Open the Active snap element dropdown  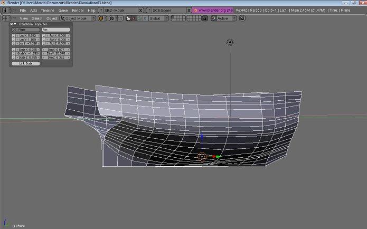[x=224, y=18]
